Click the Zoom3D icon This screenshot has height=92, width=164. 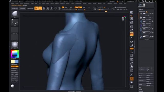(x=132, y=63)
